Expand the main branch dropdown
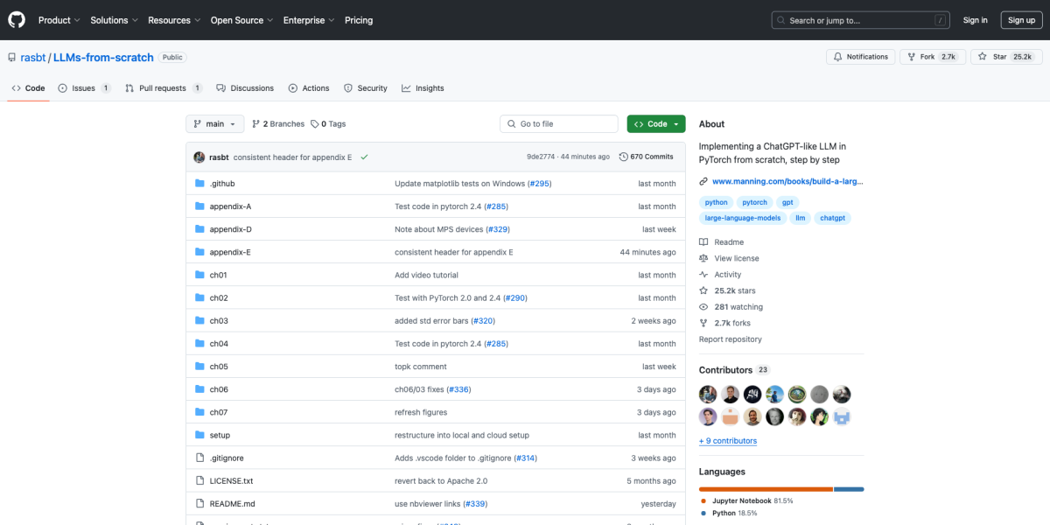The height and width of the screenshot is (525, 1050). coord(214,124)
